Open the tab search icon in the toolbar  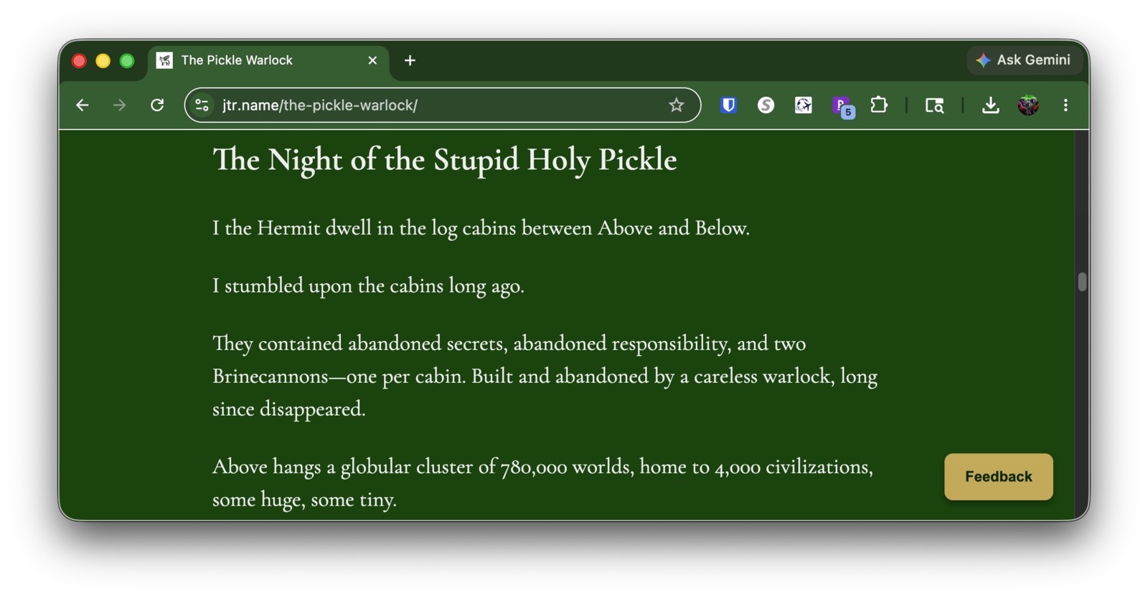click(x=934, y=105)
